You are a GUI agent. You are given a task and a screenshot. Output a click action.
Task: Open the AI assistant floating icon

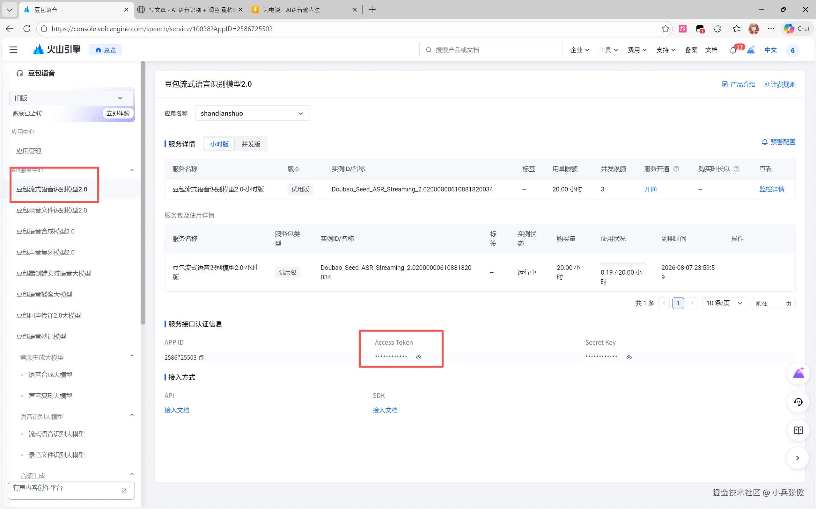click(x=798, y=373)
